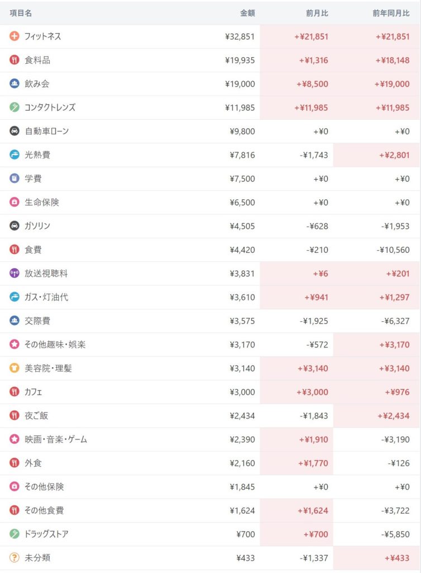
Task: Click the green icon next to コンタクトレンズ
Action: click(x=15, y=107)
